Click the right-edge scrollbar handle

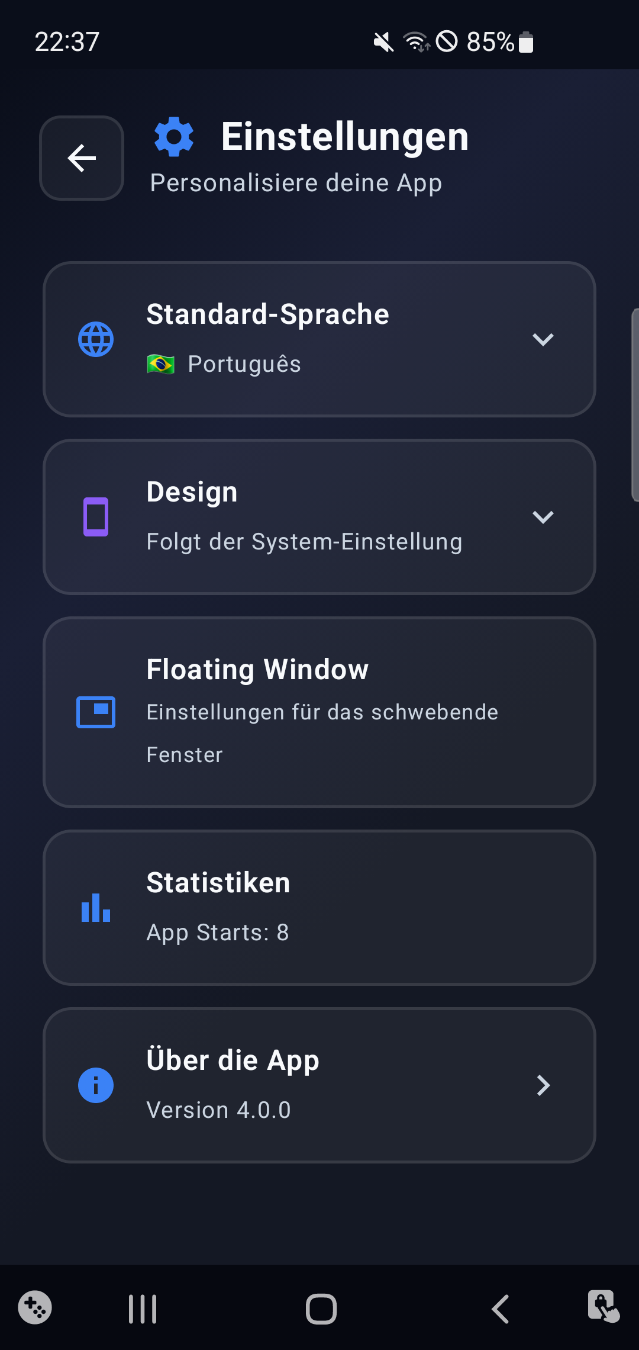635,405
